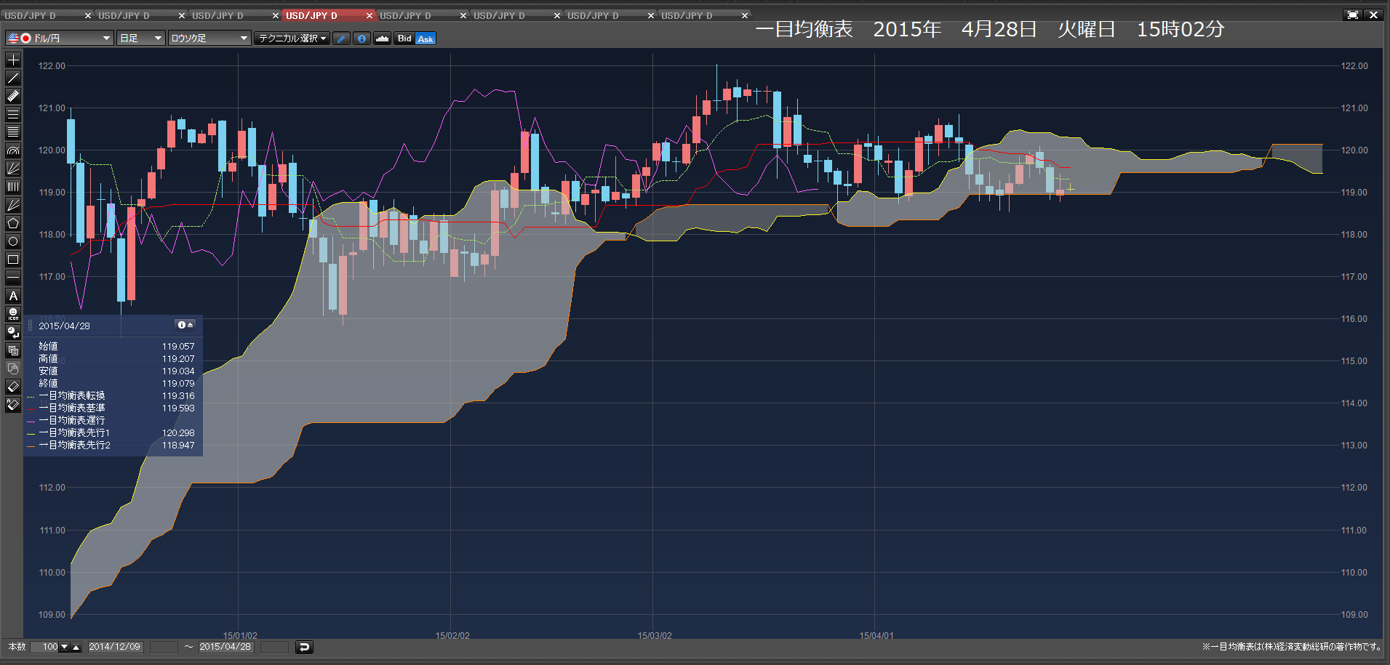Click the 一目均衡表転換 legend entry
This screenshot has width=1390, height=665.
click(x=72, y=396)
